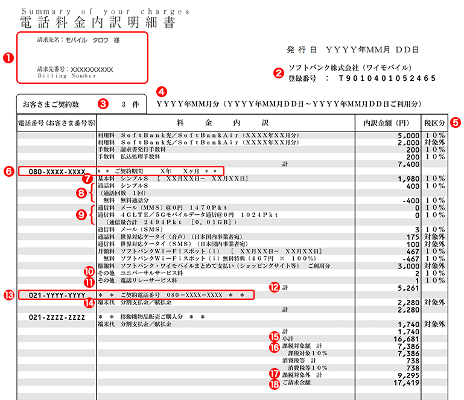Select the 'Summary of your charges' heading
This screenshot has height=400, width=464.
point(106,11)
